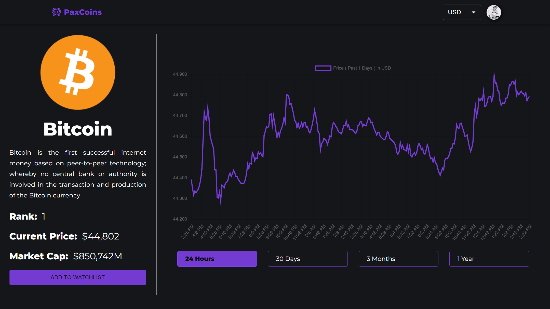Click the chart's highest price peak
550x309 pixels.
pyautogui.click(x=494, y=73)
